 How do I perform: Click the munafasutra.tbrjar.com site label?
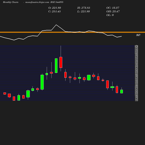[37, 2]
